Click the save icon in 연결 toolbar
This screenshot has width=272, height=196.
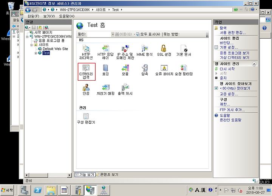pos(34,27)
